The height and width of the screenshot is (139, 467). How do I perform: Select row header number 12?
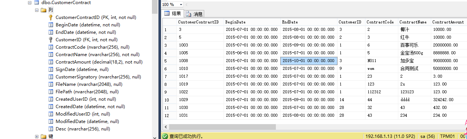[169, 115]
